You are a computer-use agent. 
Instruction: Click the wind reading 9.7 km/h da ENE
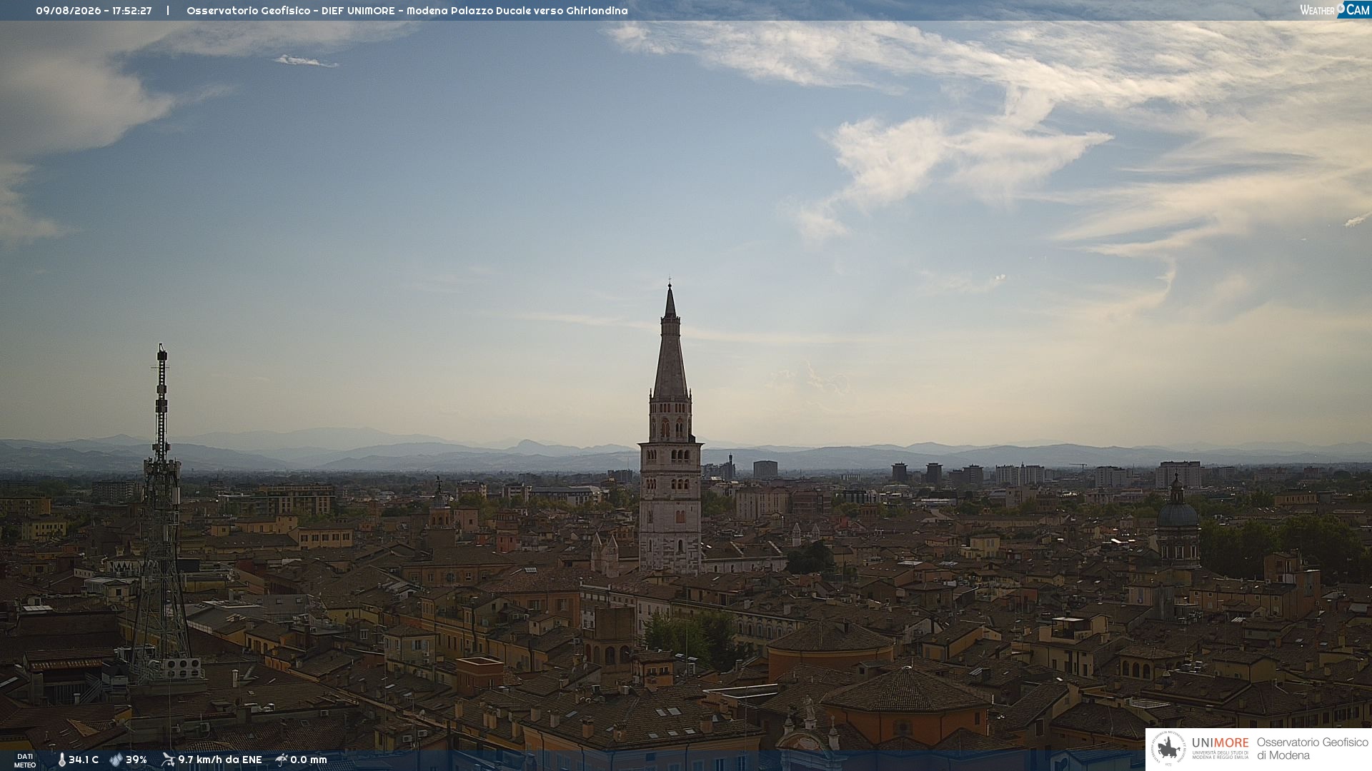220,760
